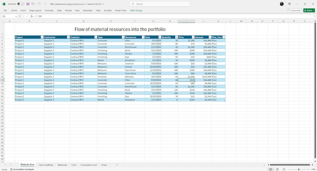
Task: Select column I header
Action: point(187,21)
